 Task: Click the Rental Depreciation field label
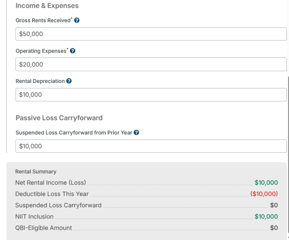coord(40,81)
